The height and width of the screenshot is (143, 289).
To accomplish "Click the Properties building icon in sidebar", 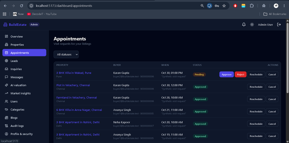I will 6,45.
